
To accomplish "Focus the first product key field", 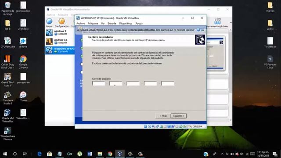I will click(99, 83).
